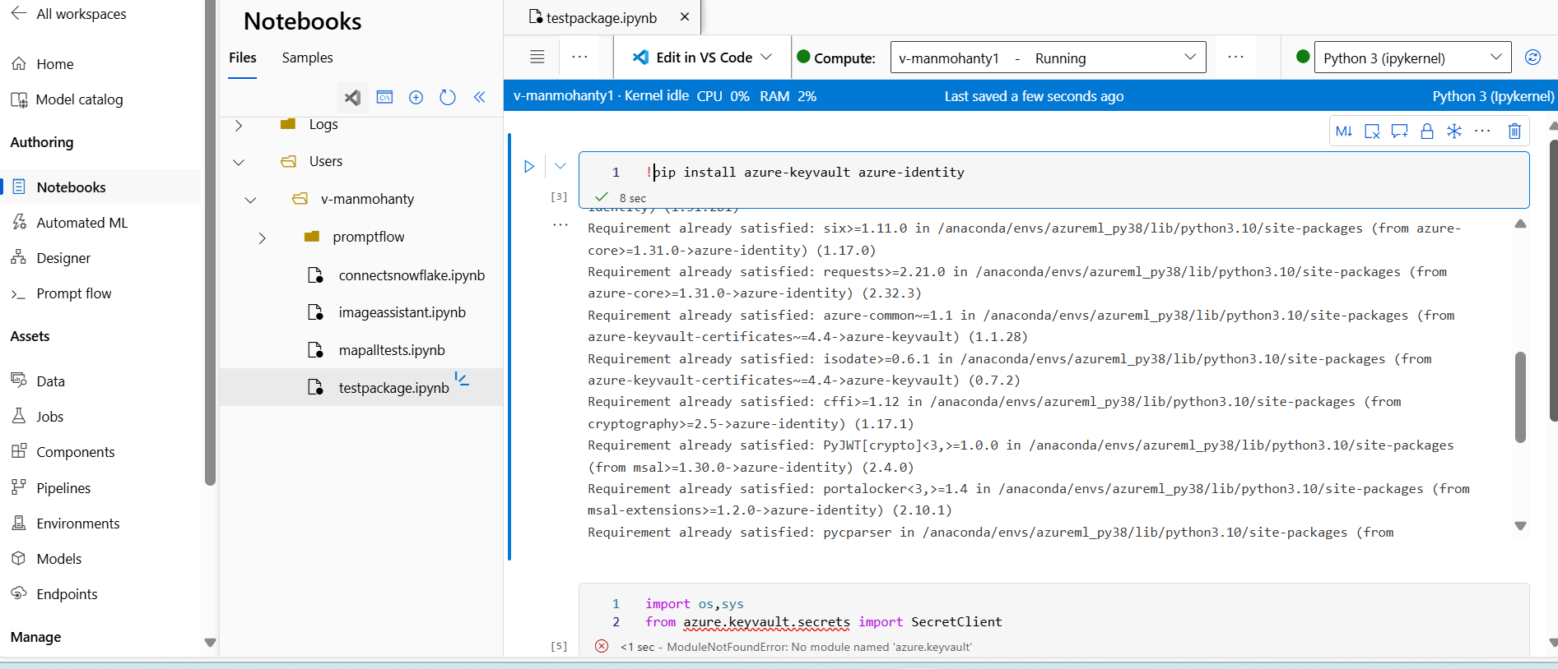
Task: Open output options ellipsis for cell 3
Action: point(560,224)
